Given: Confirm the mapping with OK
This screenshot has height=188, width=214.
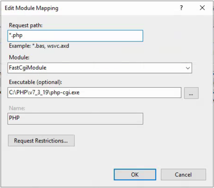Looking at the screenshot, I should [x=135, y=174].
